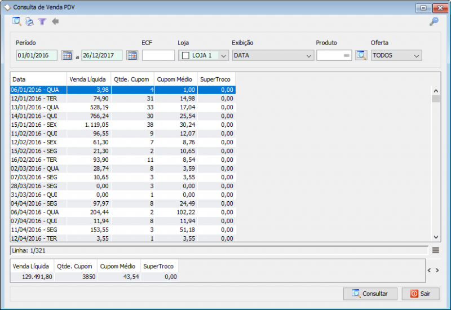This screenshot has width=451, height=310.
Task: Select row 02/03/2016 - QUA
Action: [x=123, y=169]
